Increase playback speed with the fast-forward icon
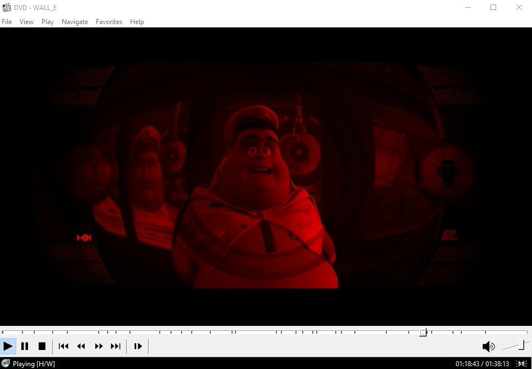This screenshot has width=532, height=369. 99,346
